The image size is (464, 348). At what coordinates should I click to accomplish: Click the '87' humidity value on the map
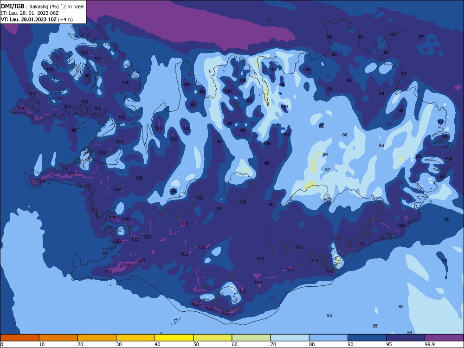click(328, 169)
